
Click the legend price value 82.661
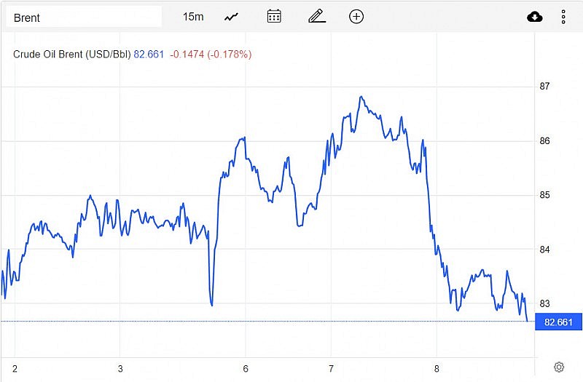coord(149,54)
